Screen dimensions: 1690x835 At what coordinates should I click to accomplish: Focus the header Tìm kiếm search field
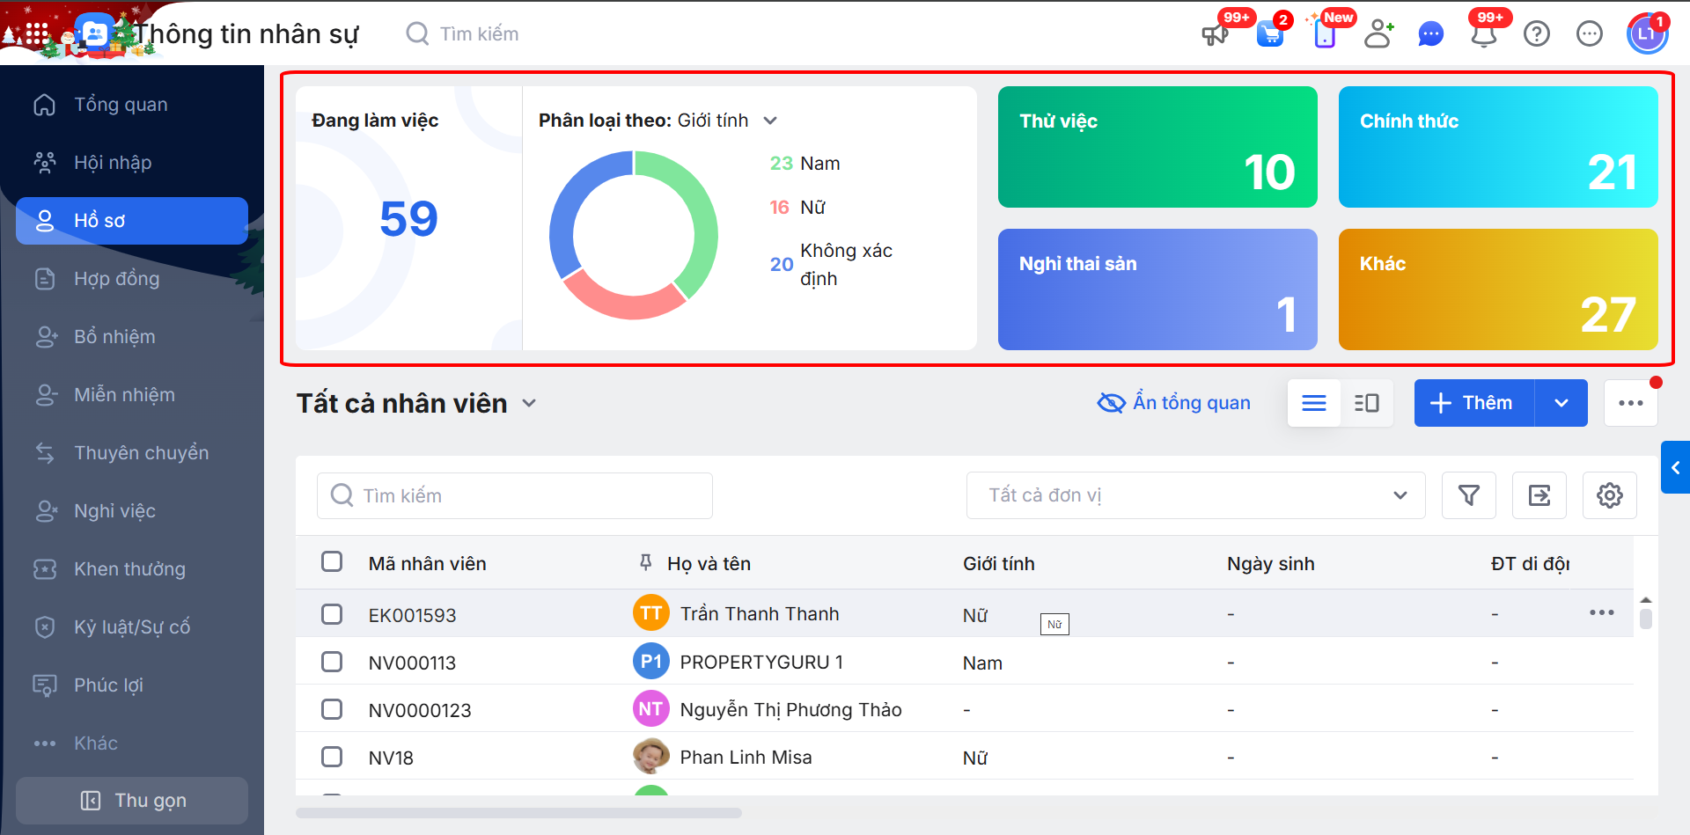(x=480, y=33)
